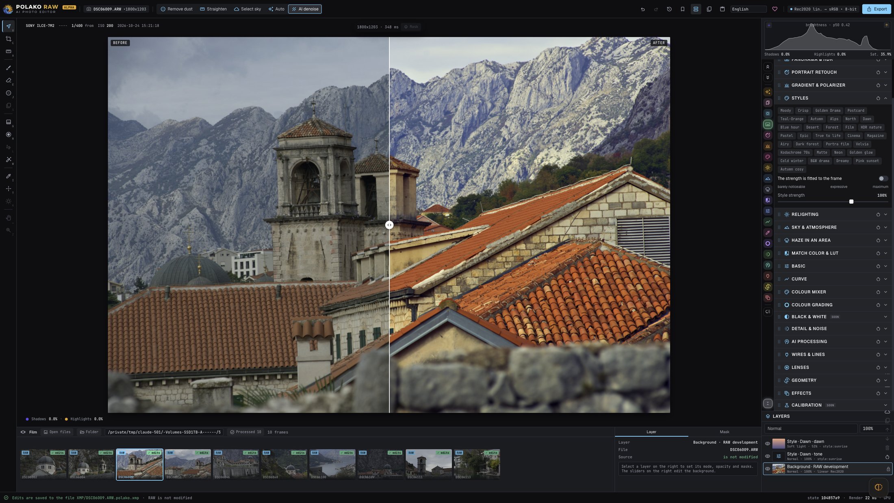Hide the Style Dawn tone layer
Viewport: 894px width, 503px height.
[767, 456]
